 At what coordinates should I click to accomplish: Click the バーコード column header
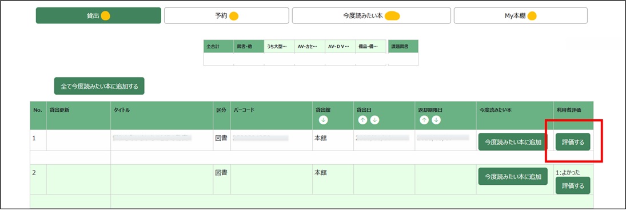271,115
